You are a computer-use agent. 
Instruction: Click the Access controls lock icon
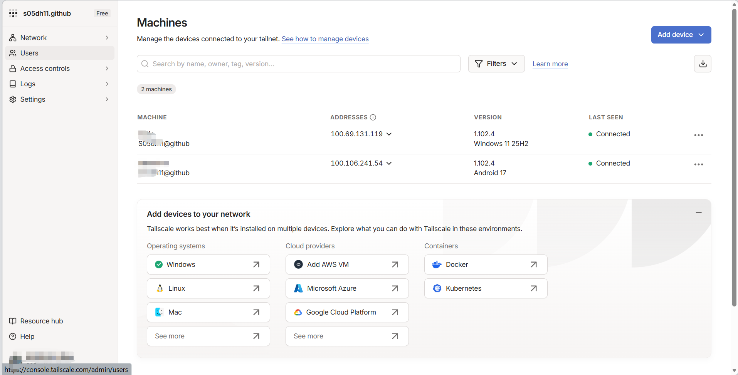(x=13, y=69)
